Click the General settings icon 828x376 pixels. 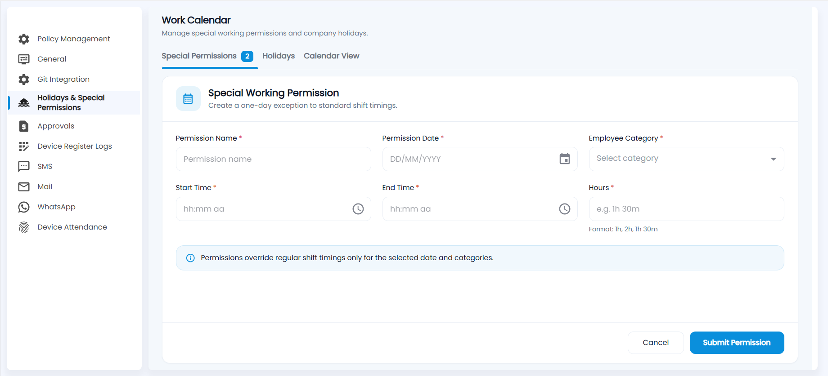tap(24, 59)
